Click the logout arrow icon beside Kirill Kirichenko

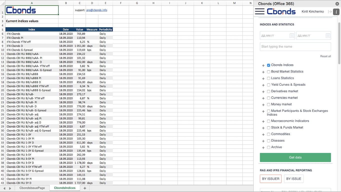(x=330, y=12)
